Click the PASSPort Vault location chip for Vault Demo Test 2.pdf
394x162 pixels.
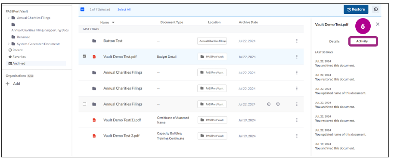[212, 136]
